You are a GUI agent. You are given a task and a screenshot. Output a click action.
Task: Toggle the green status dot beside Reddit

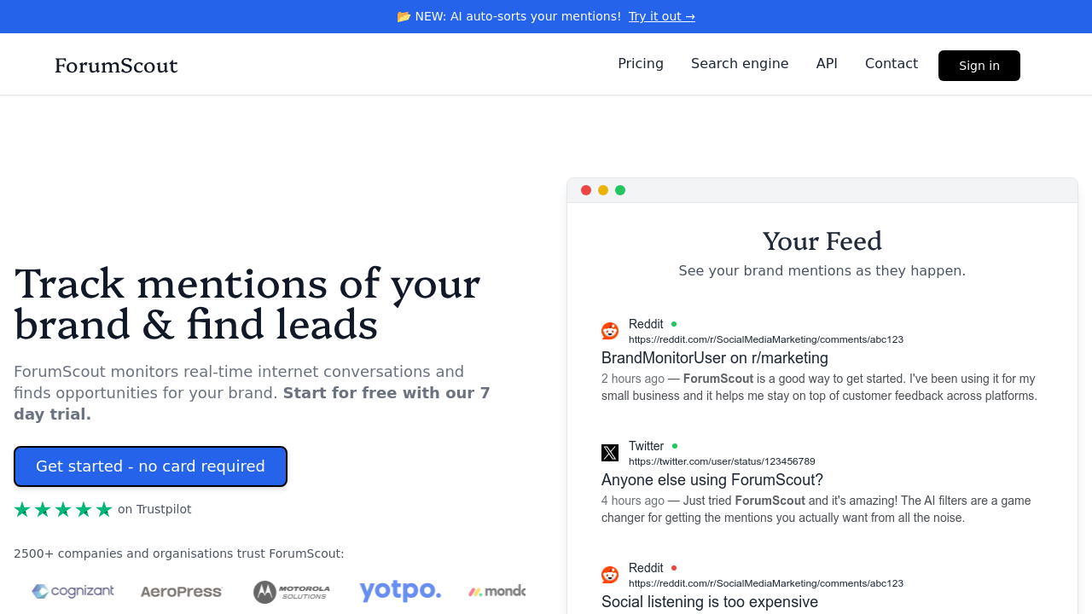(x=673, y=324)
